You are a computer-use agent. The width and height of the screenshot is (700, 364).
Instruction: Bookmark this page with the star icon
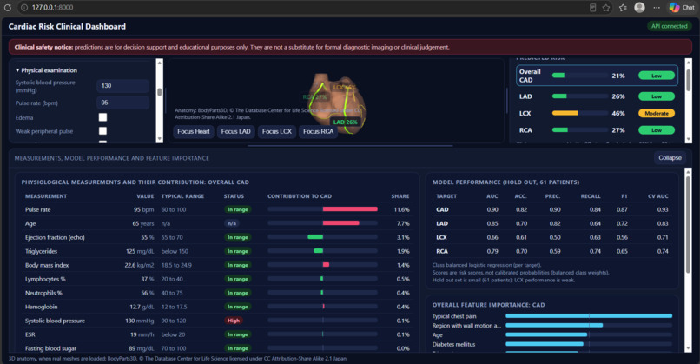(606, 8)
